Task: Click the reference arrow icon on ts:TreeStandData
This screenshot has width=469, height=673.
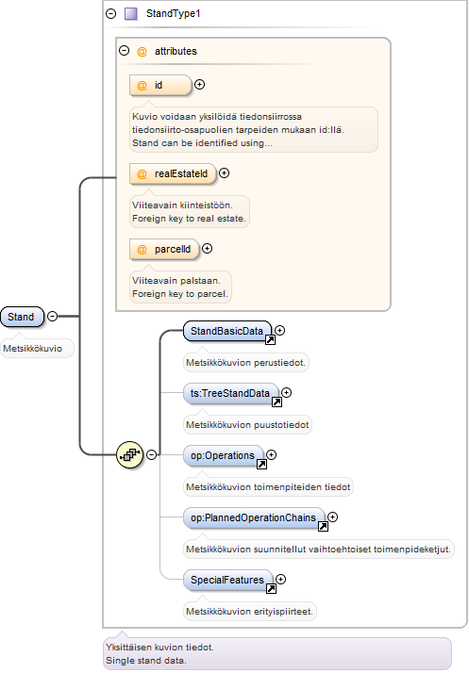Action: click(276, 402)
